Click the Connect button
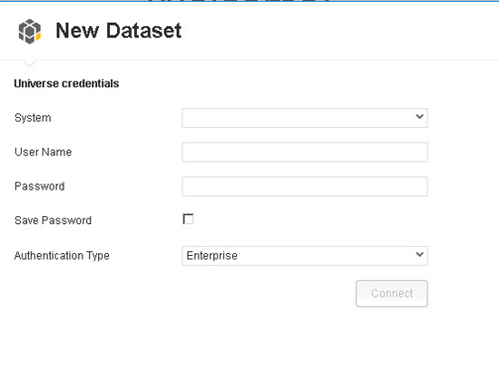This screenshot has width=499, height=372. (x=391, y=293)
